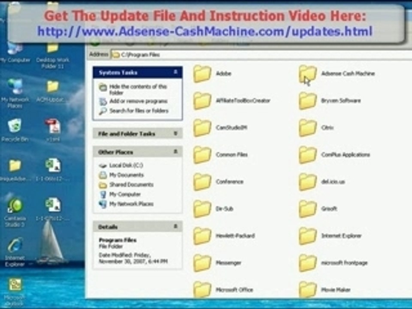This screenshot has width=412, height=309.
Task: Click the Address bar path field
Action: pyautogui.click(x=261, y=55)
